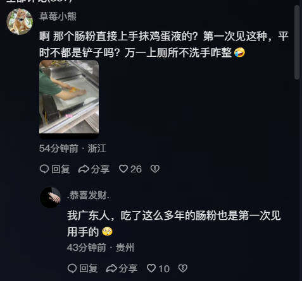Screen dimensions: 302x281
Task: Click 回复 text under 草莓小熊's comment
Action: coord(61,169)
